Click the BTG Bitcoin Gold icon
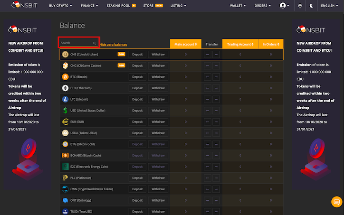Screen dimensions: 344x215 (x=65, y=144)
